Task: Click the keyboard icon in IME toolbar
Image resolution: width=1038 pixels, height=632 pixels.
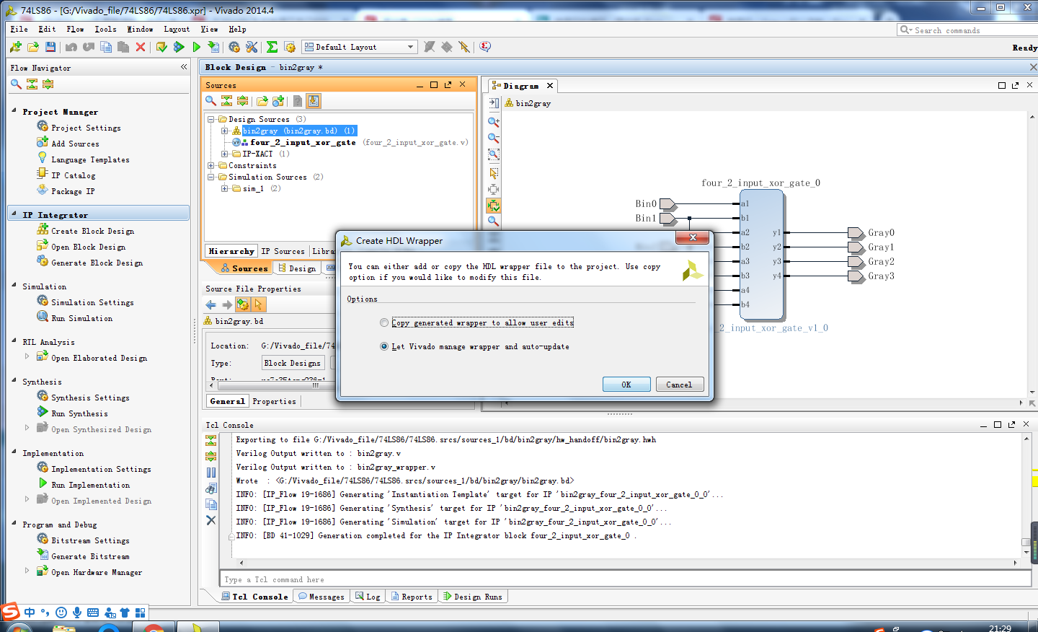Action: click(x=93, y=613)
